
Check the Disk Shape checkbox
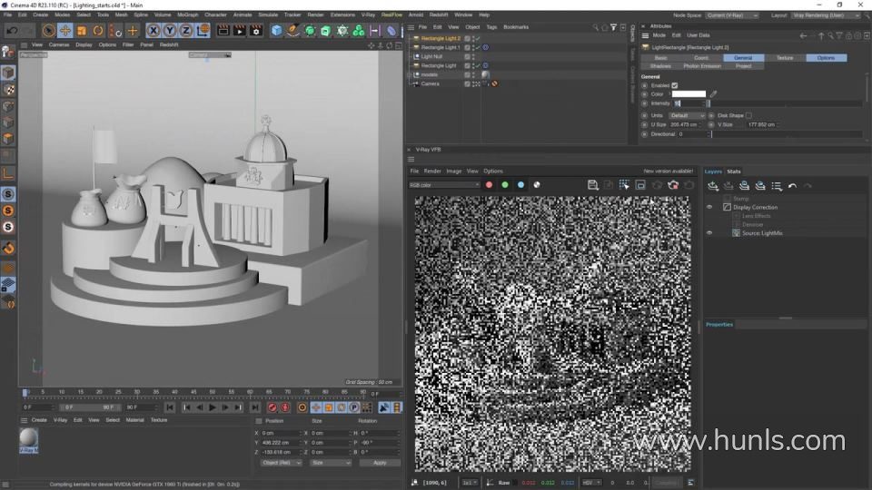[748, 115]
